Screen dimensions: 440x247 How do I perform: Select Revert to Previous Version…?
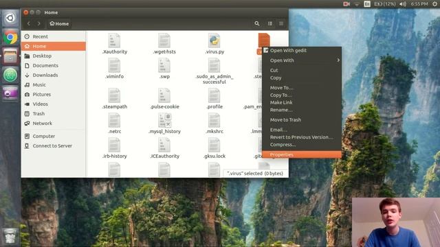302,137
